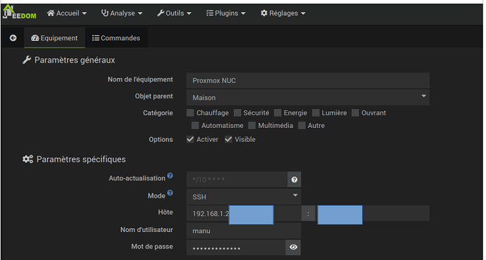Click the Auto-actualisation cron field
Image resolution: width=486 pixels, height=260 pixels.
(237, 179)
